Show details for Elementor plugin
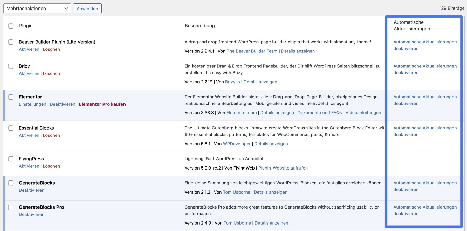The height and width of the screenshot is (231, 467). (x=277, y=113)
